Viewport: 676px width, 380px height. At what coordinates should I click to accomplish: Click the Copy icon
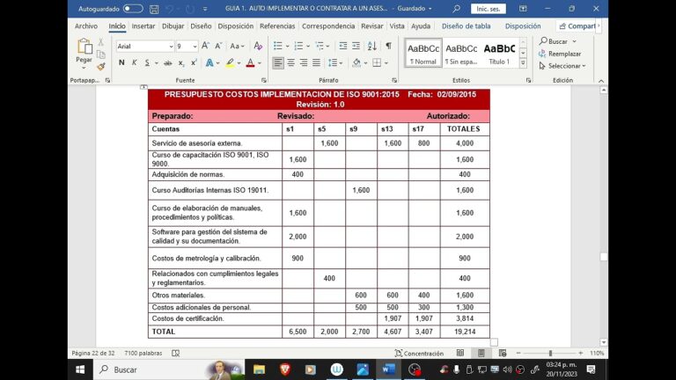click(x=101, y=55)
